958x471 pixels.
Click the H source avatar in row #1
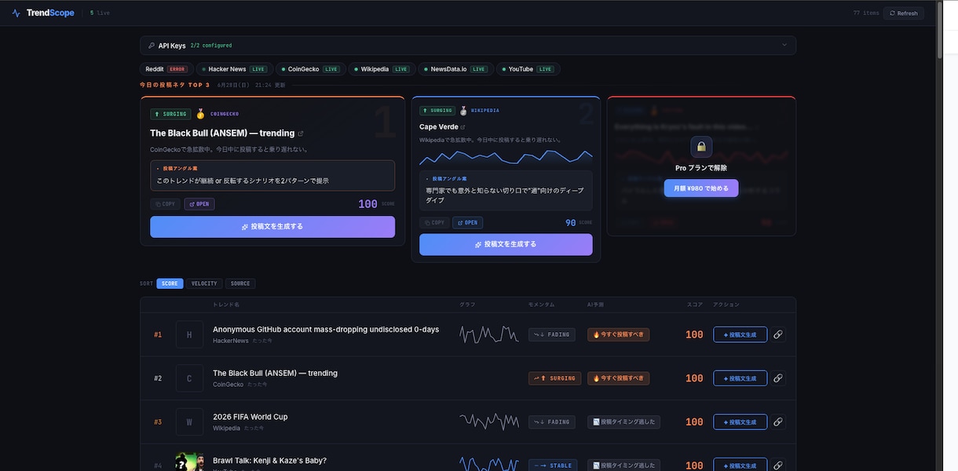189,334
